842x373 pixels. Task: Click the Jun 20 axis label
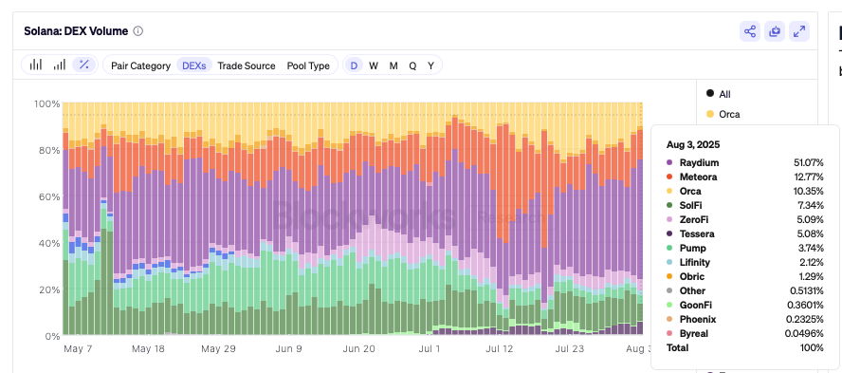pos(358,349)
